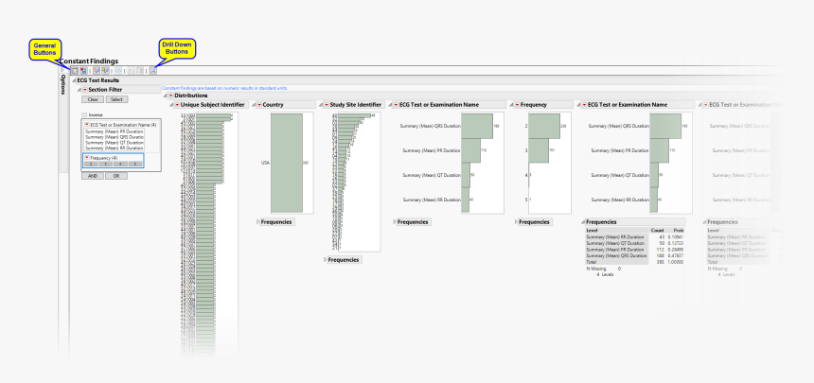Open Frequency column red triangle menu
The image size is (814, 383).
(x=518, y=104)
